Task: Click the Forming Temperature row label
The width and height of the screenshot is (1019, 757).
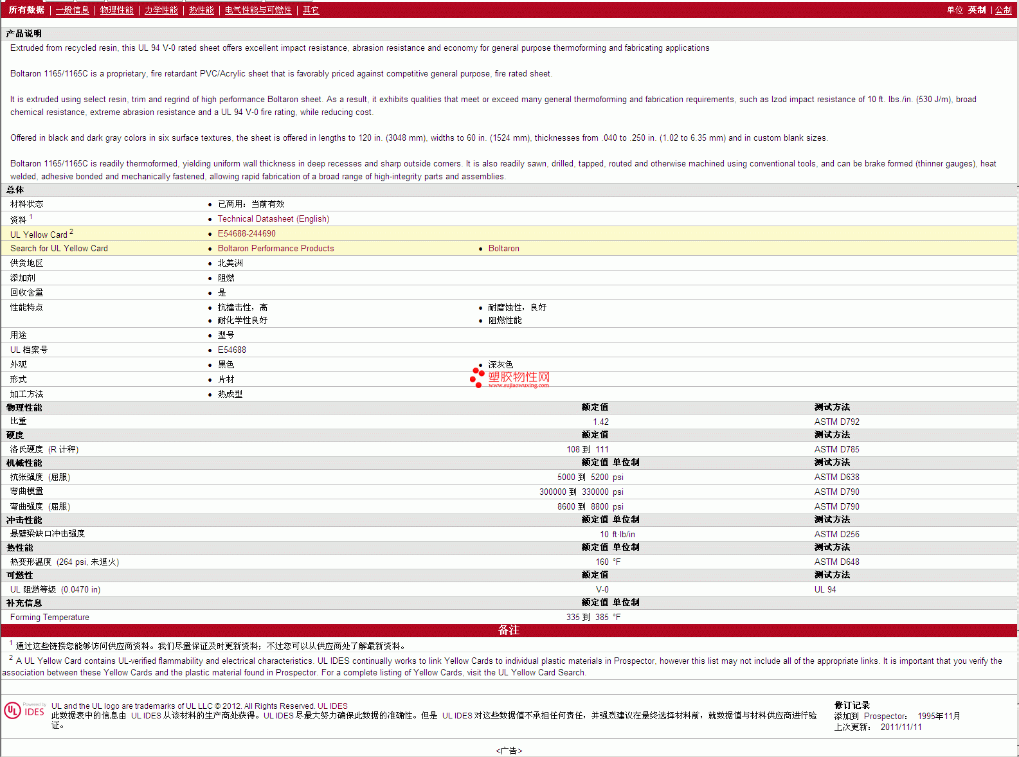Action: click(50, 617)
